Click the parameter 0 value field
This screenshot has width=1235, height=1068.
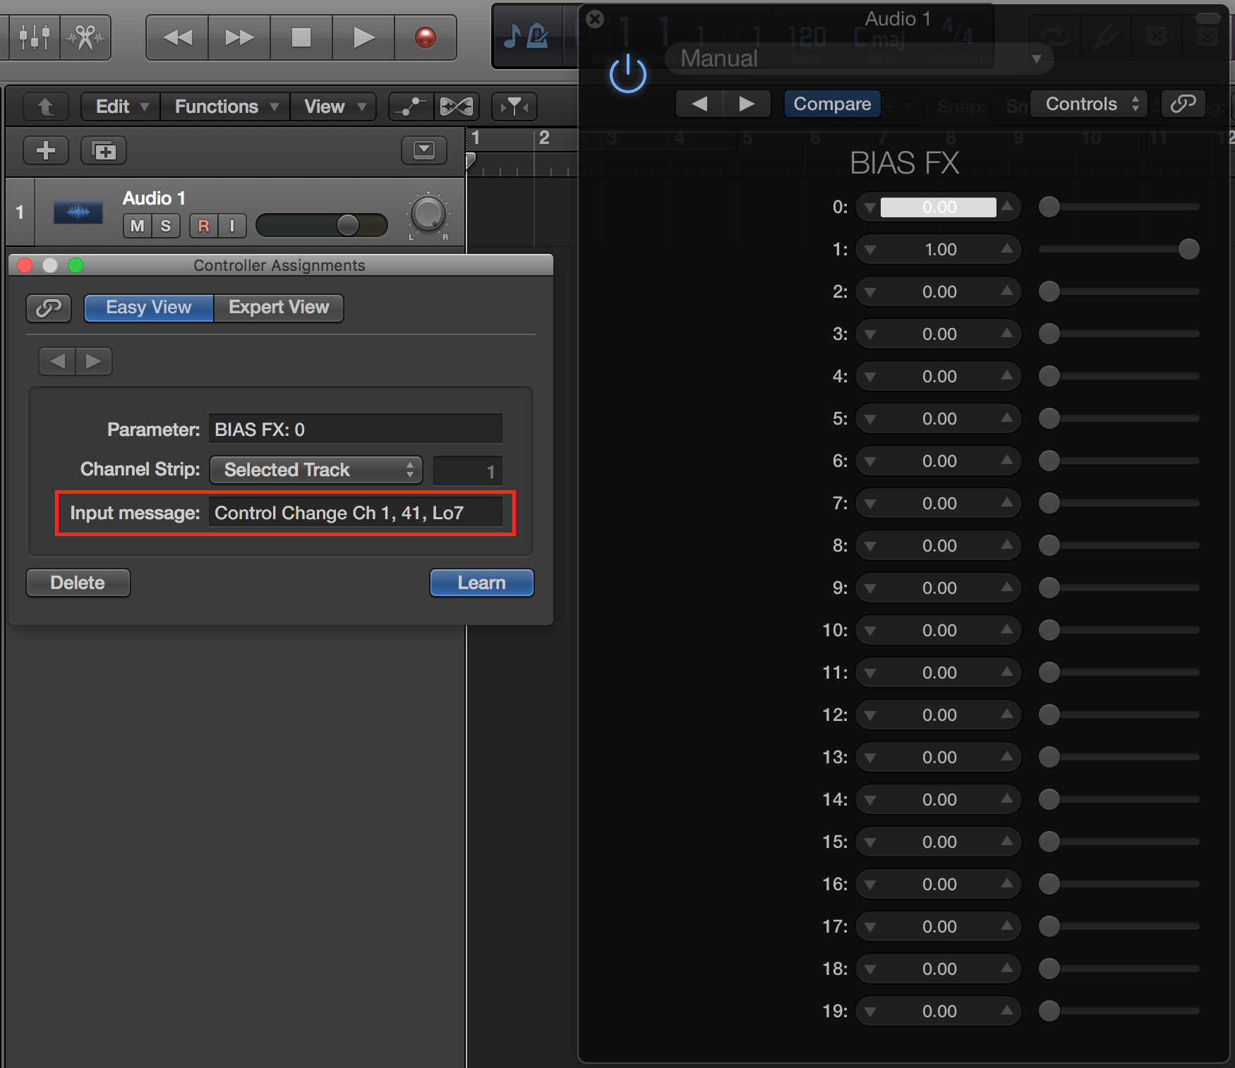tap(939, 207)
